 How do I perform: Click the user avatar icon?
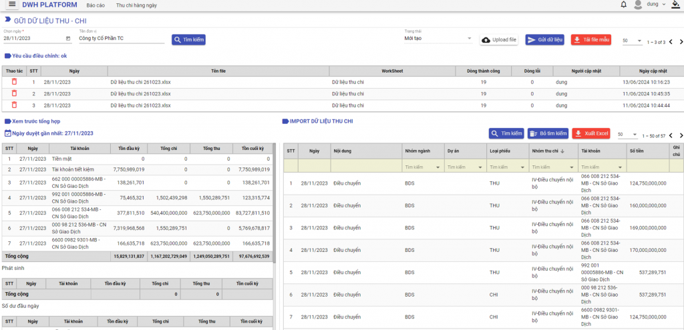pyautogui.click(x=638, y=5)
